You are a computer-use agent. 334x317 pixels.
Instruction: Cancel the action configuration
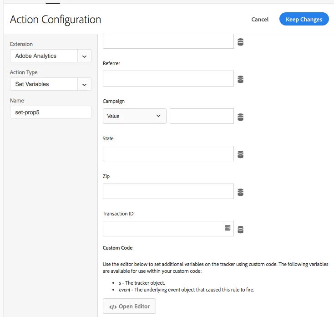(x=260, y=19)
